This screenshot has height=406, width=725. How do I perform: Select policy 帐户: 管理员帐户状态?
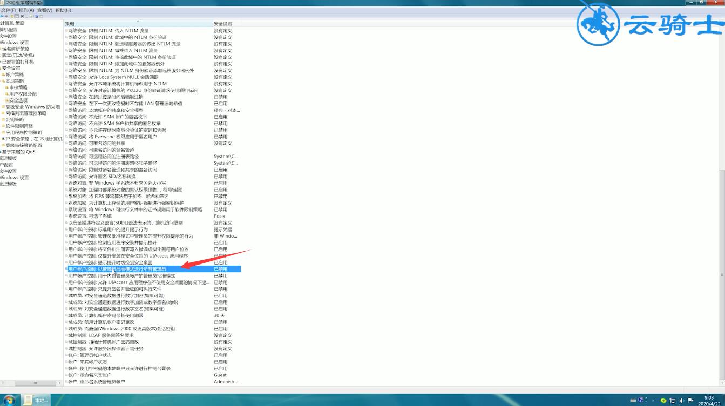point(90,355)
